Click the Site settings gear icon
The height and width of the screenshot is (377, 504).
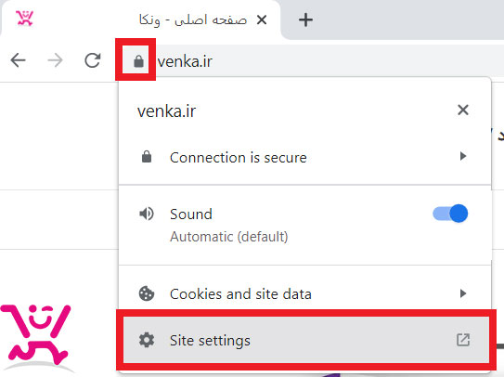point(147,340)
